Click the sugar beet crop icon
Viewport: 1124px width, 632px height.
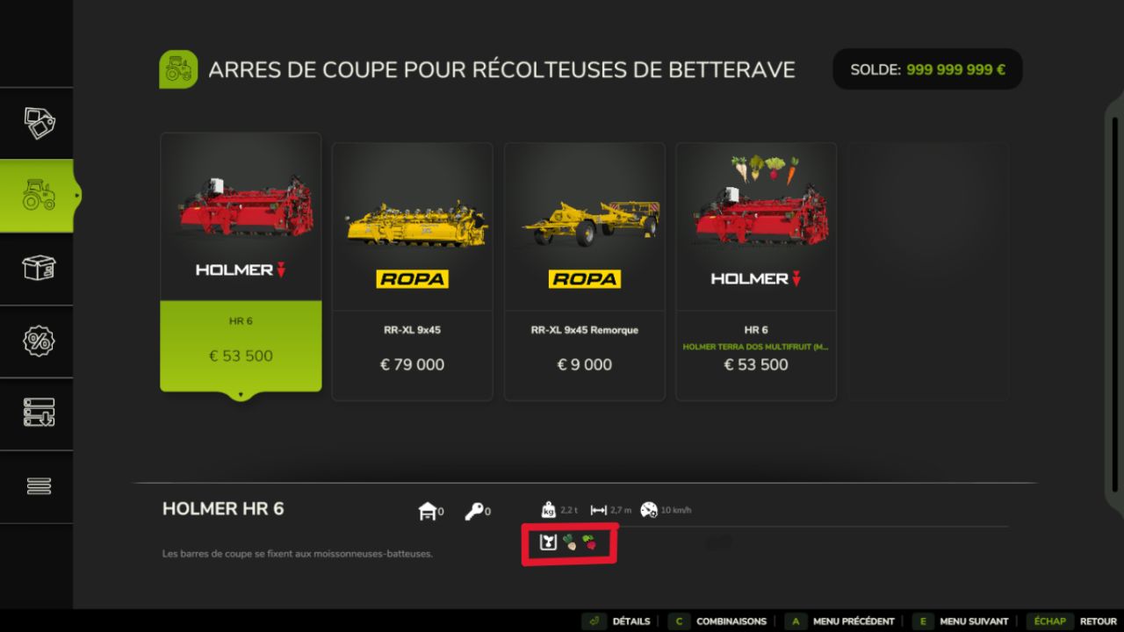coord(570,543)
